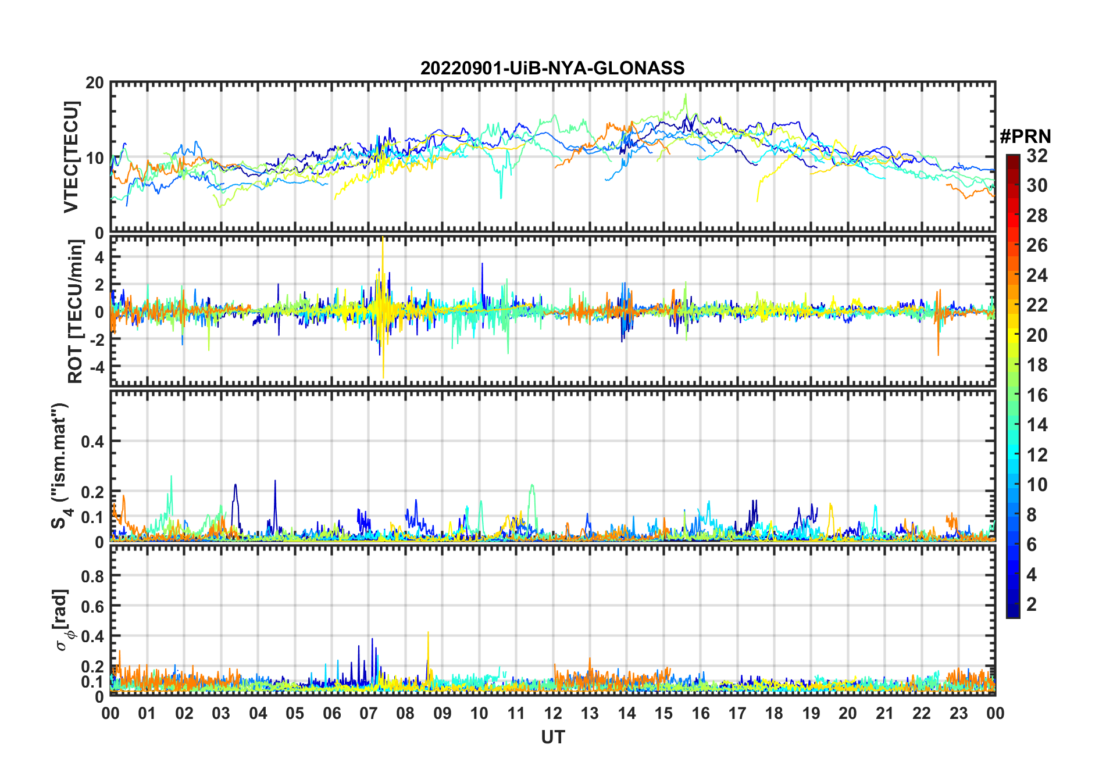Select the ROT [TECU/min] y-axis label
Viewport: 1106px width, 773px height.
[x=75, y=311]
